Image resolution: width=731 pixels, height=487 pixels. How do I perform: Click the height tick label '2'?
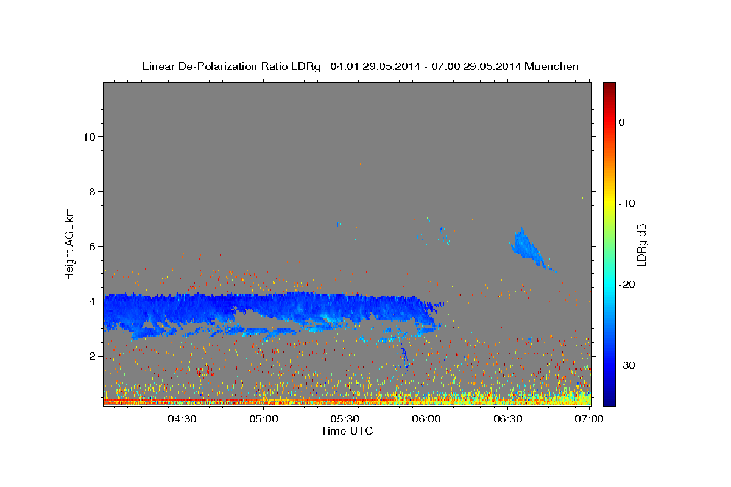pyautogui.click(x=92, y=356)
